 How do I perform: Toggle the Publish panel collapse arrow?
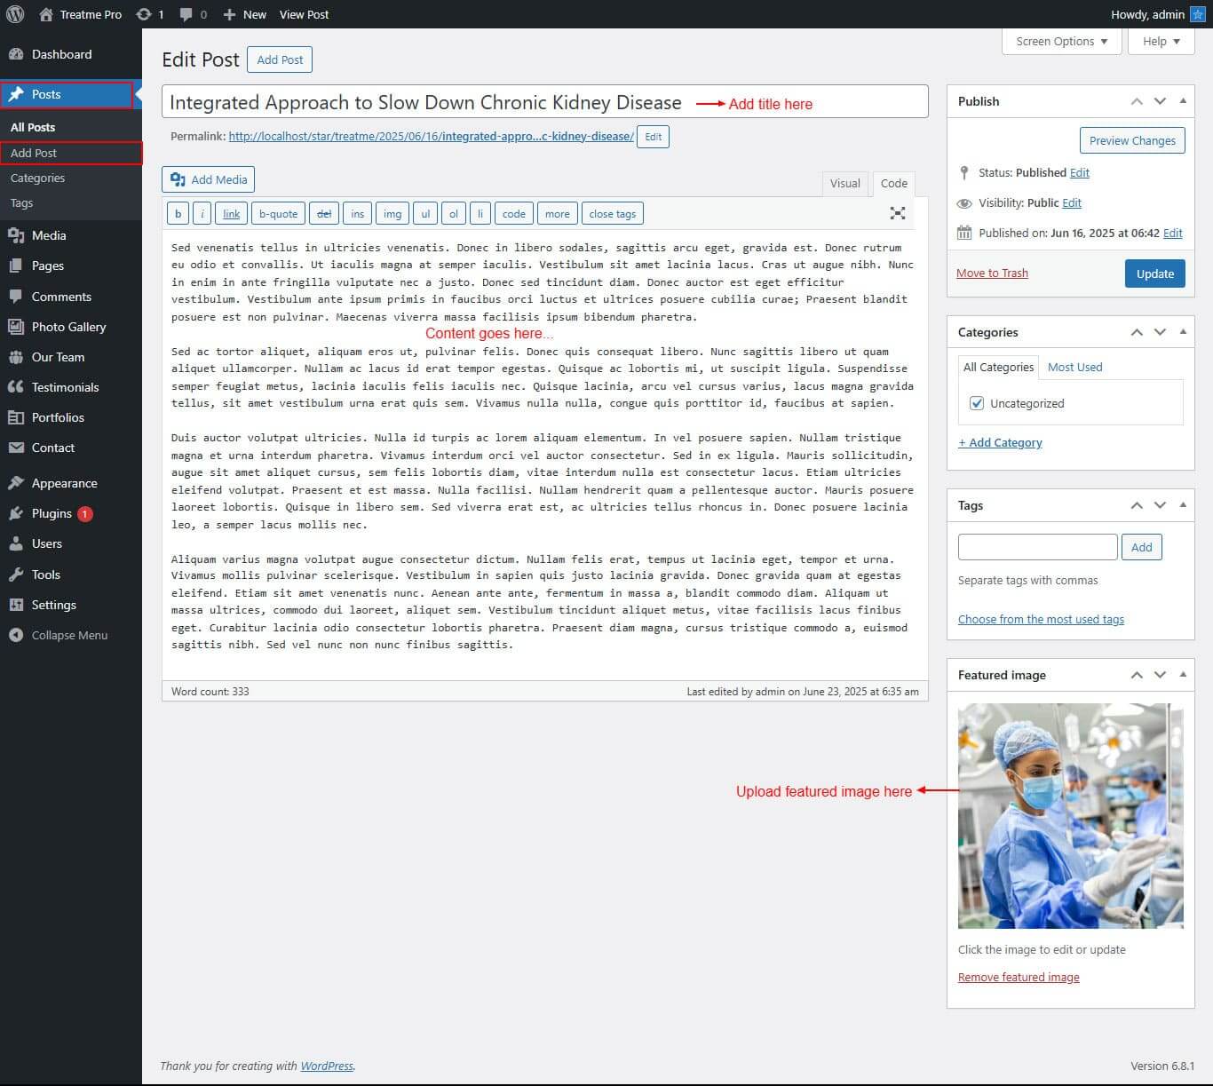click(1183, 101)
